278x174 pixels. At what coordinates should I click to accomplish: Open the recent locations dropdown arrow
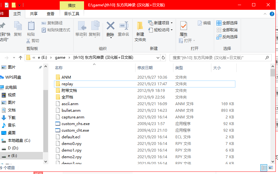pos(14,58)
